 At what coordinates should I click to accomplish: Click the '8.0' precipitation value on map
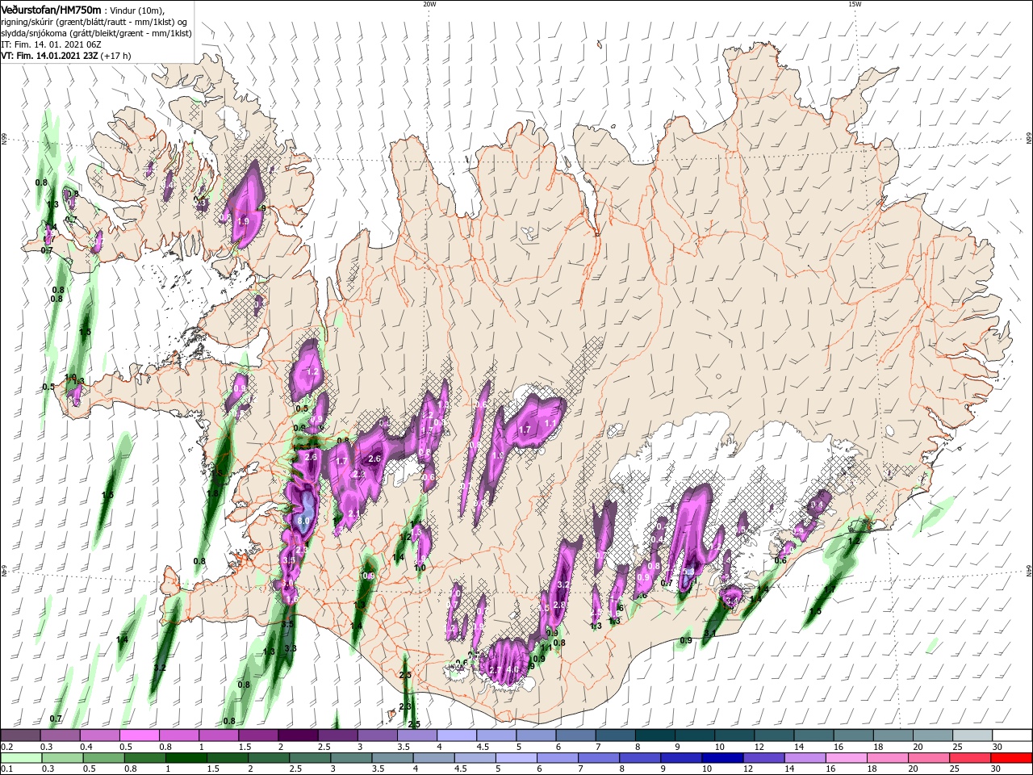(x=304, y=522)
